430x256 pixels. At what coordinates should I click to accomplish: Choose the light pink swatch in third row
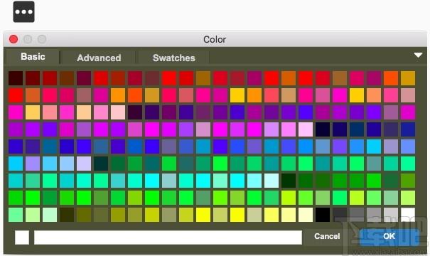pyautogui.click(x=118, y=112)
